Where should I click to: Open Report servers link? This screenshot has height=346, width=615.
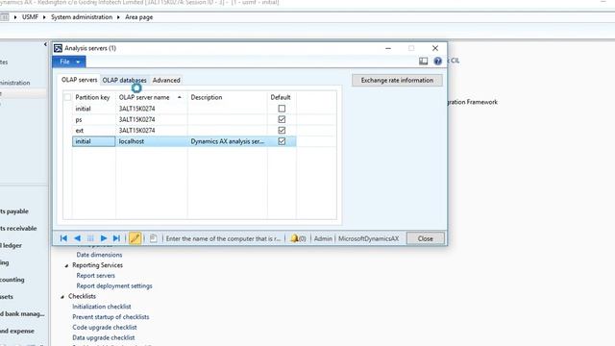pos(96,276)
